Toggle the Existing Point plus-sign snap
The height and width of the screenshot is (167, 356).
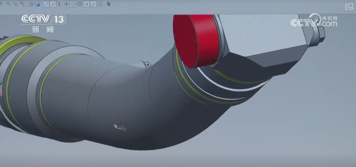tap(87, 4)
